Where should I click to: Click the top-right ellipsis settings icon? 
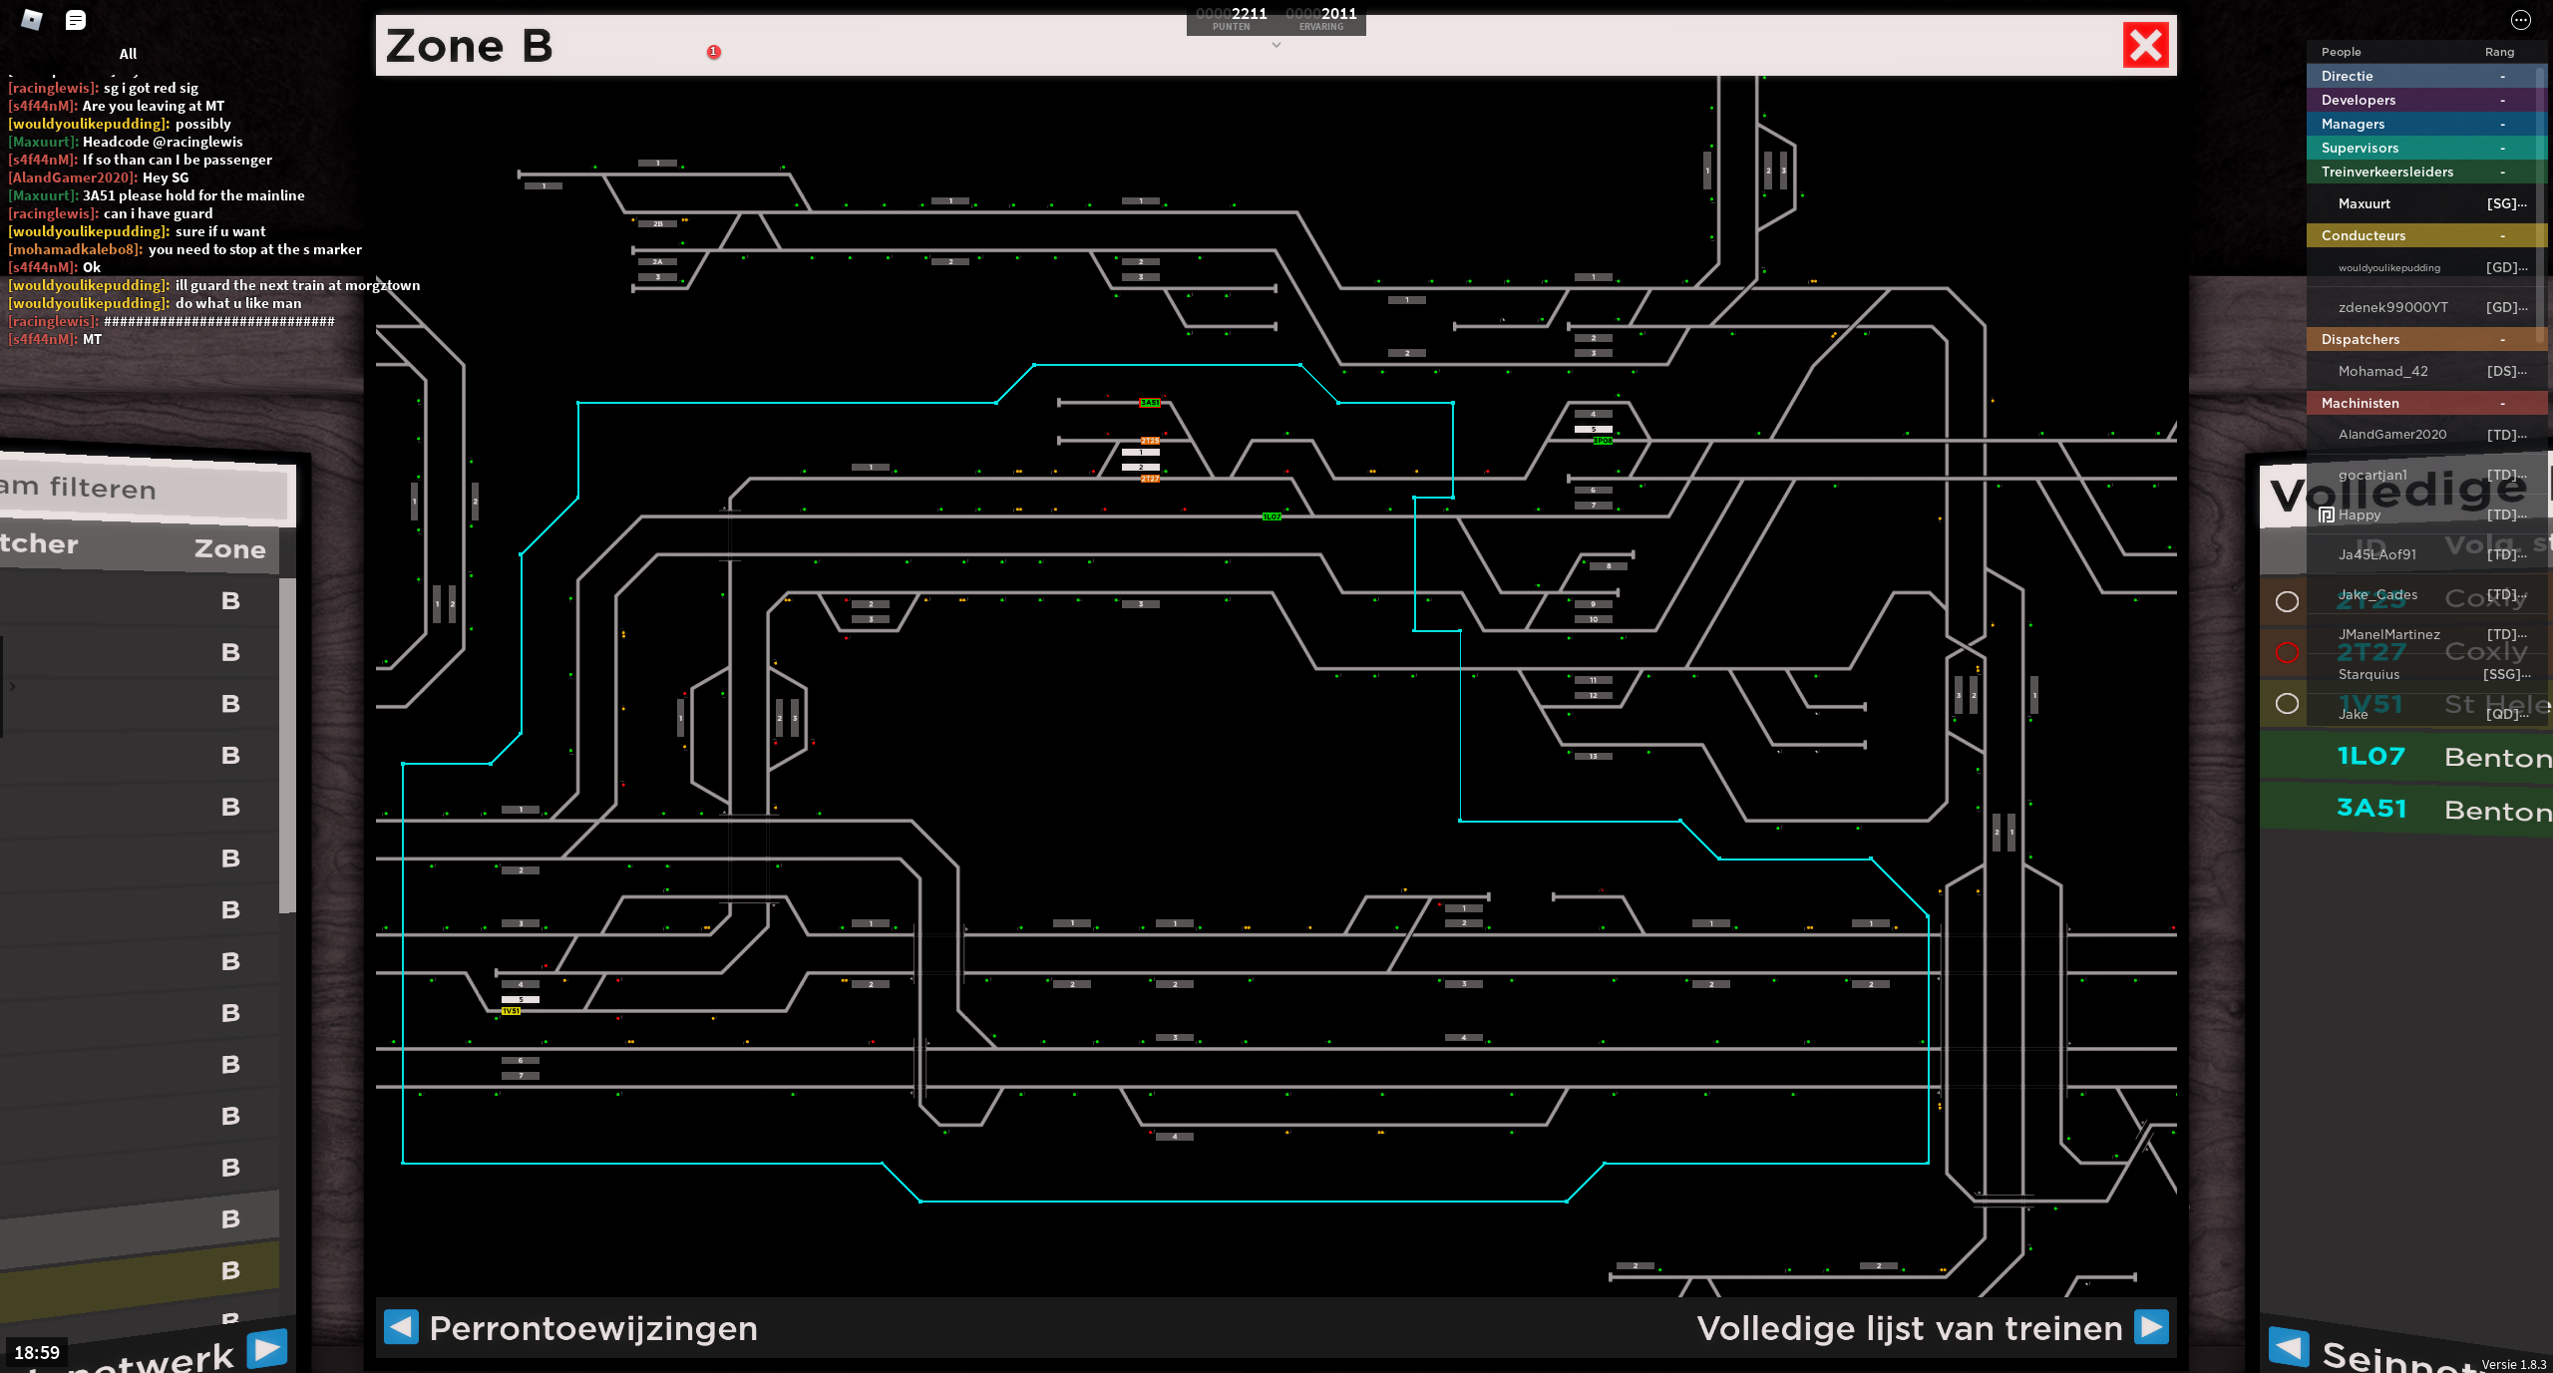pyautogui.click(x=2520, y=20)
